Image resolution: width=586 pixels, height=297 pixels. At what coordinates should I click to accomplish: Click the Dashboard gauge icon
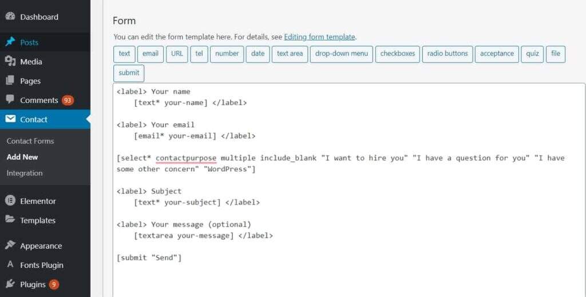10,17
